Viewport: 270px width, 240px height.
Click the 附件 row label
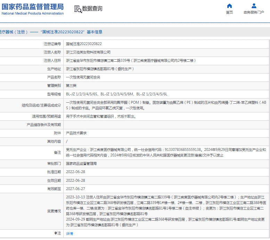point(57,133)
